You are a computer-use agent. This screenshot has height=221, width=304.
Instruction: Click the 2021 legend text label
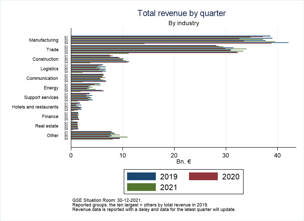coord(169,187)
